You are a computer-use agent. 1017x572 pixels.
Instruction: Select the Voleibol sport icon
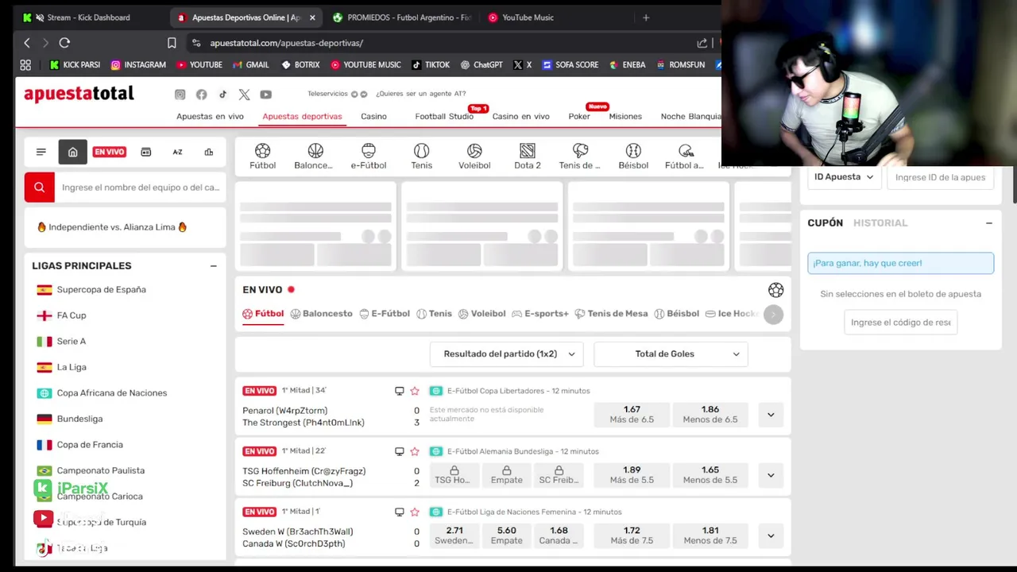point(474,157)
